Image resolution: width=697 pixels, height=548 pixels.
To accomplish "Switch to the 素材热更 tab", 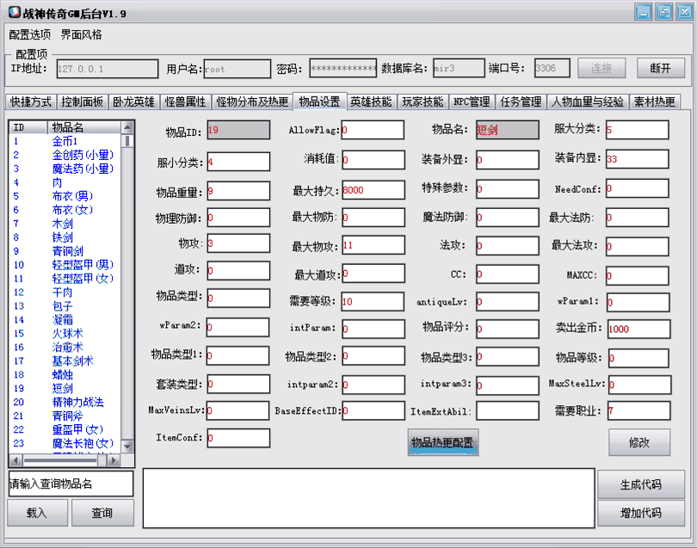I will point(654,102).
